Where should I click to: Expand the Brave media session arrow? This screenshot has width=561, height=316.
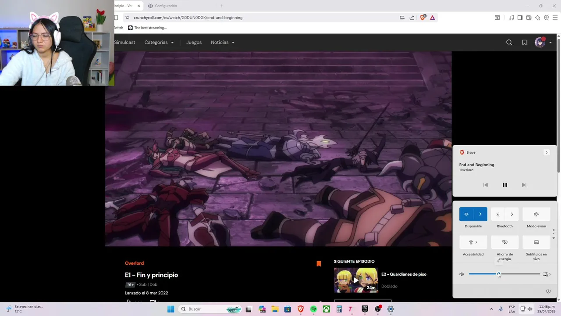pos(546,152)
